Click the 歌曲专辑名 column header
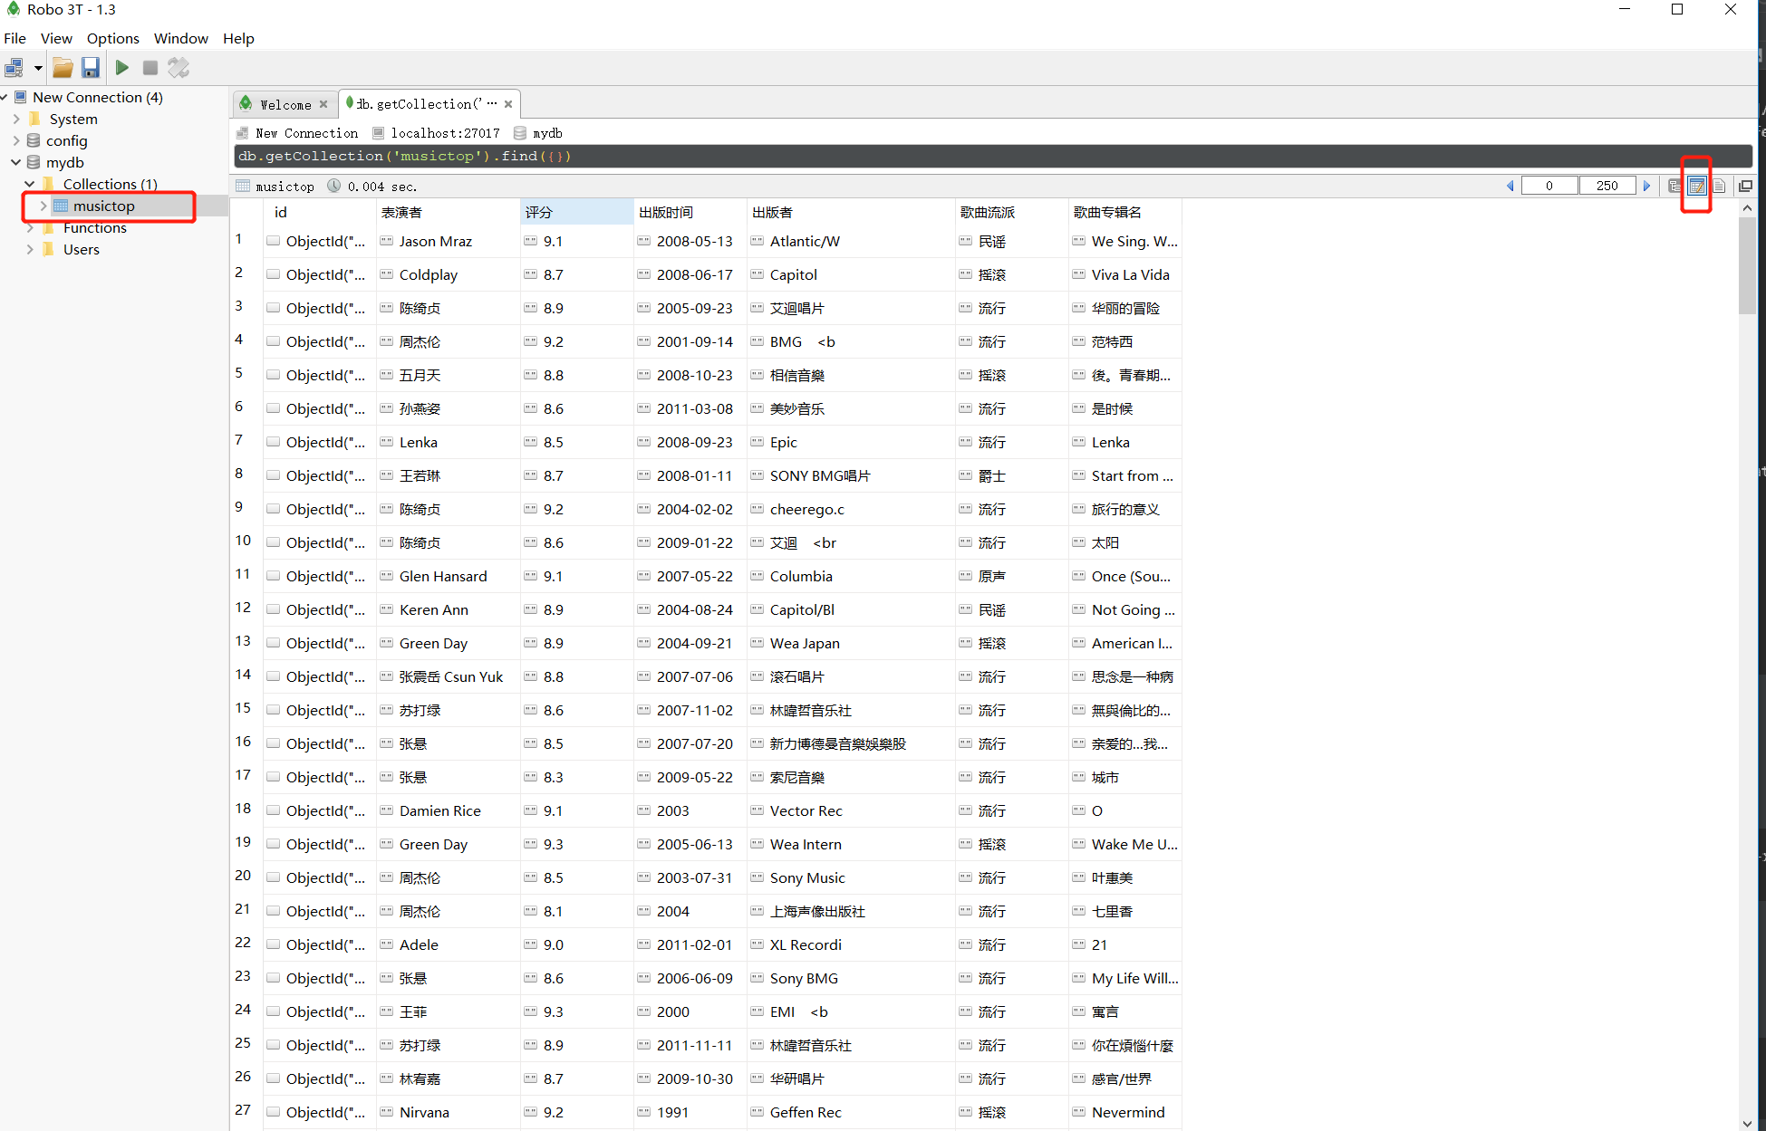 [1125, 212]
